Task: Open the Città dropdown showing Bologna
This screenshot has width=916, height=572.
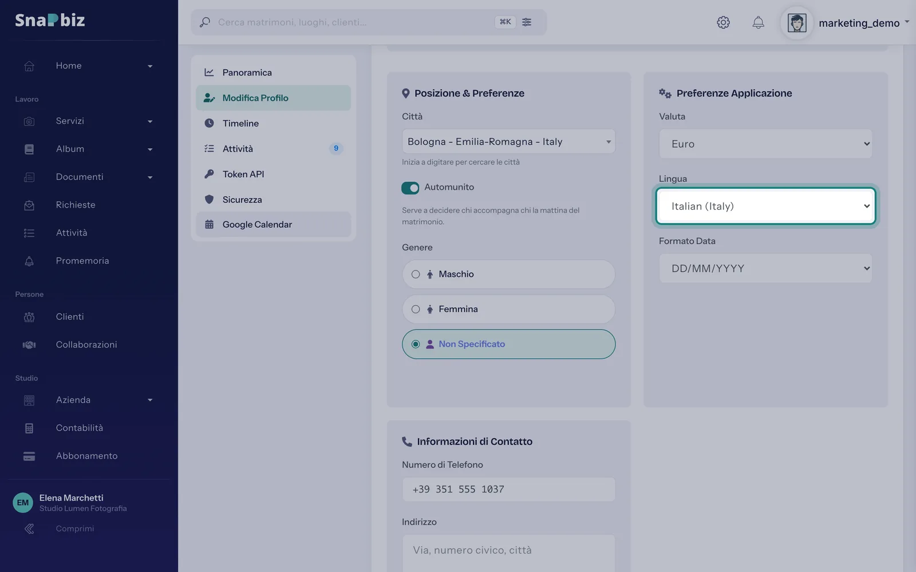Action: pyautogui.click(x=508, y=141)
